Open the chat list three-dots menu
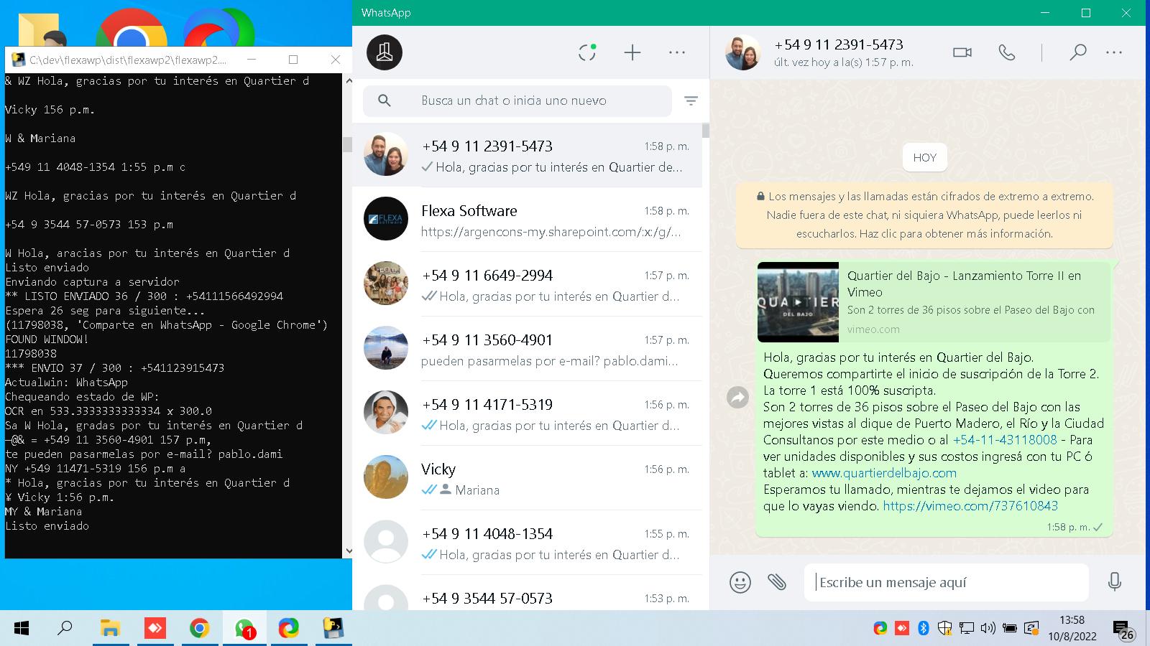This screenshot has width=1150, height=646. point(677,52)
